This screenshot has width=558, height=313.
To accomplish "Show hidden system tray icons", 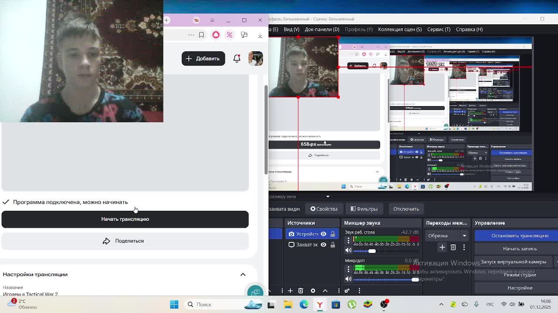I will point(441,304).
